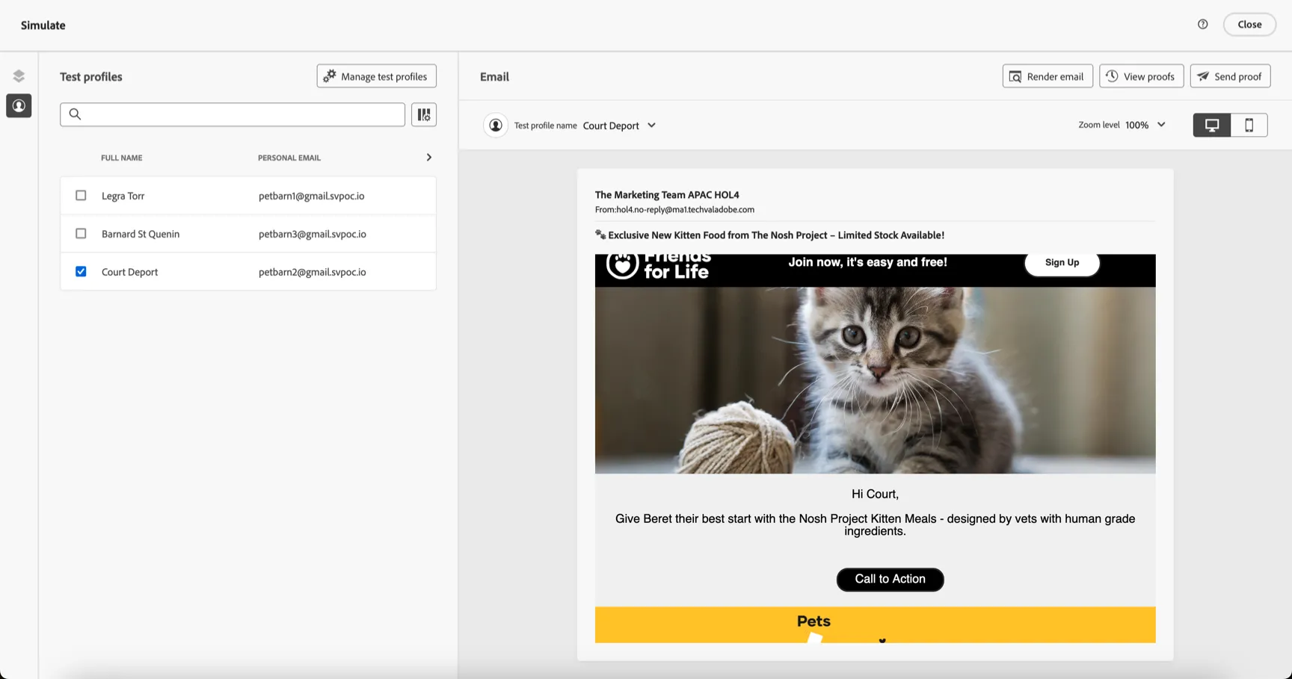This screenshot has width=1292, height=679.
Task: Switch to mobile preview mode
Action: tap(1249, 125)
